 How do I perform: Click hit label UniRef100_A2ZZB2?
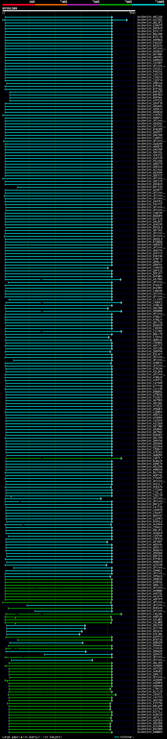tap(150, 20)
